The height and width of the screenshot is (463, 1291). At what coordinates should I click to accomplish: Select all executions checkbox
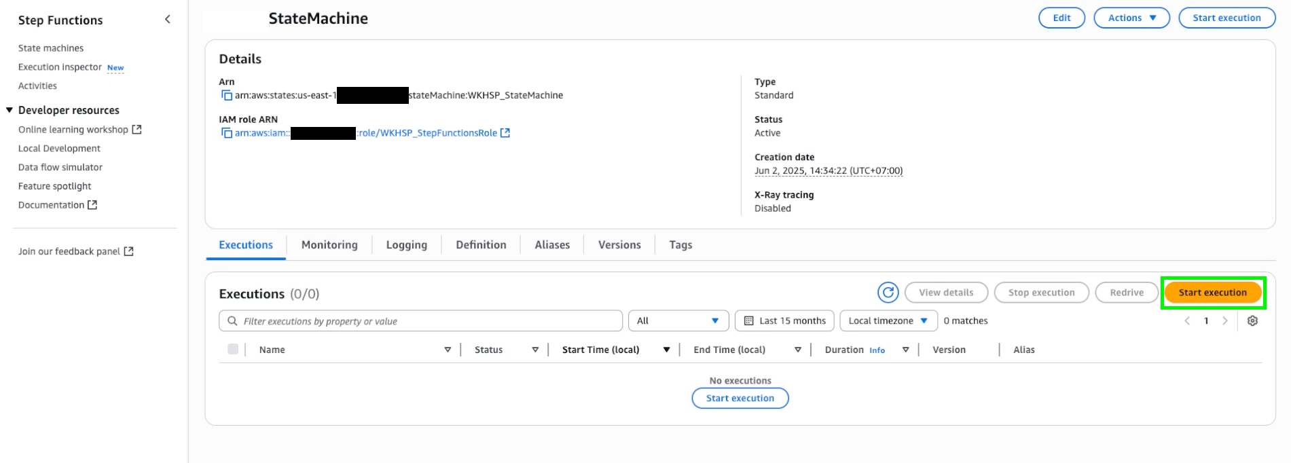point(233,349)
